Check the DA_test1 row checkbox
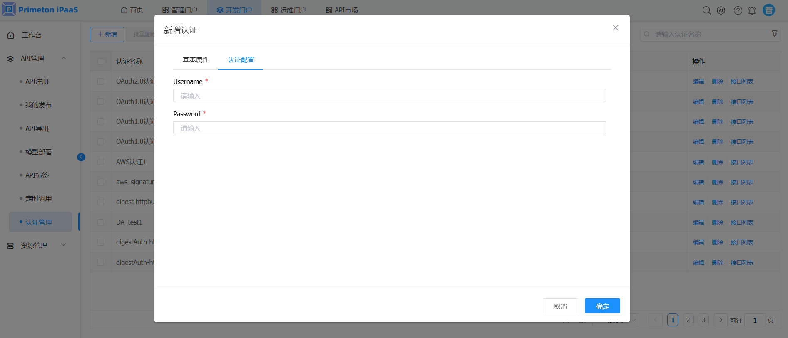The width and height of the screenshot is (788, 338). 101,222
